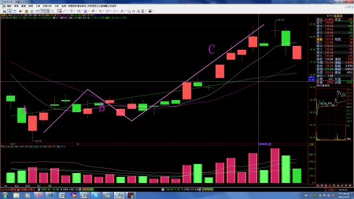The width and height of the screenshot is (354, 199).
Task: Open dropdown arrow next to ellipse tool
Action: click(118, 11)
